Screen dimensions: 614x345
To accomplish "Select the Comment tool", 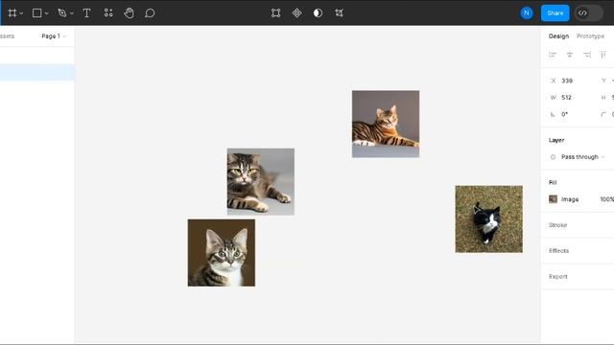I will [x=150, y=12].
